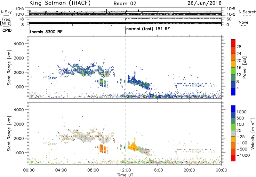Click the '4000' range tick of the power panel
Image resolution: width=256 pixels, height=177 pixels.
click(19, 44)
